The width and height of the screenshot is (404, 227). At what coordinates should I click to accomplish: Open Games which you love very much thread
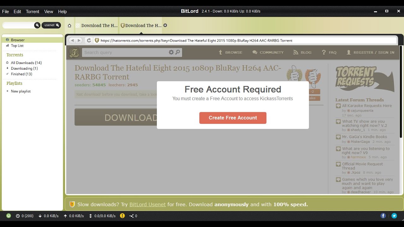368,183
